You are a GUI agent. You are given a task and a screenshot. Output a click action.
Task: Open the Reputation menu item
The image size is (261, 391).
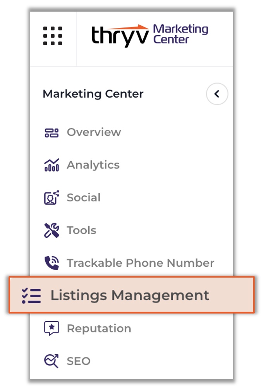[x=99, y=329]
